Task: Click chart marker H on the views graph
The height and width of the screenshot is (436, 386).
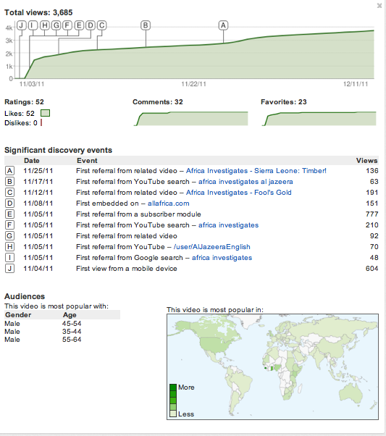Action: (x=44, y=25)
